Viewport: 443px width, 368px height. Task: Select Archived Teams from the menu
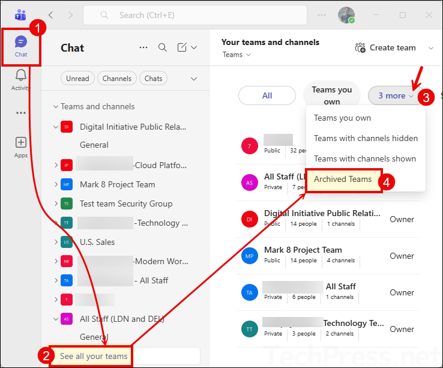pyautogui.click(x=343, y=179)
